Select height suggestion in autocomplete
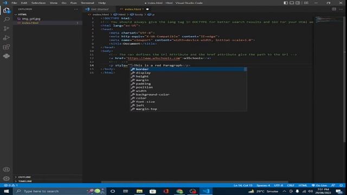This screenshot has width=347, height=195. [x=188, y=76]
